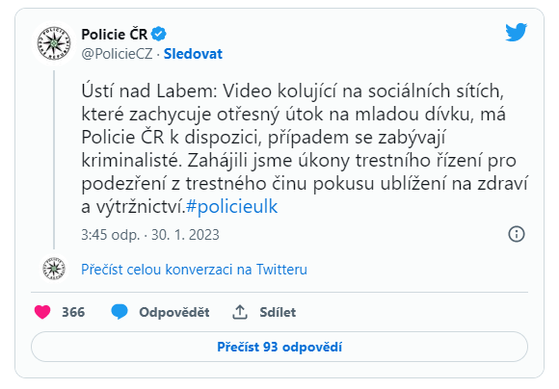This screenshot has height=389, width=559.
Task: Click the Přečíst 93 odpovědí button
Action: pos(279,347)
